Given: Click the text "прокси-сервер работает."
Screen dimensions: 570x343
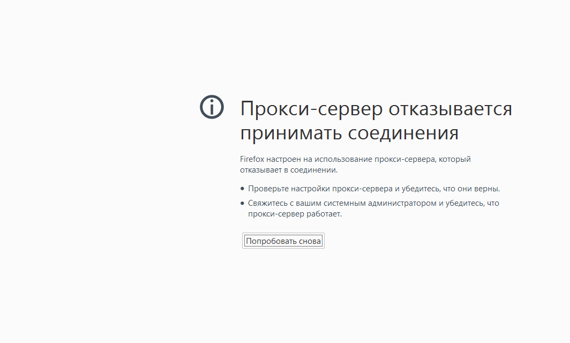Looking at the screenshot, I should (x=294, y=214).
